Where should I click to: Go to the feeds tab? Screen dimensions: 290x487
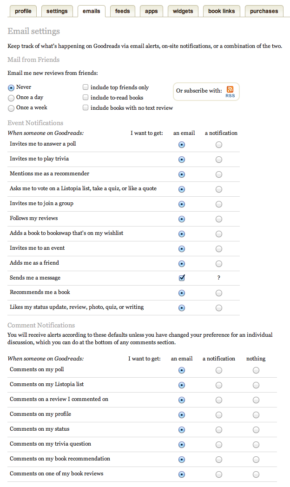pos(122,11)
